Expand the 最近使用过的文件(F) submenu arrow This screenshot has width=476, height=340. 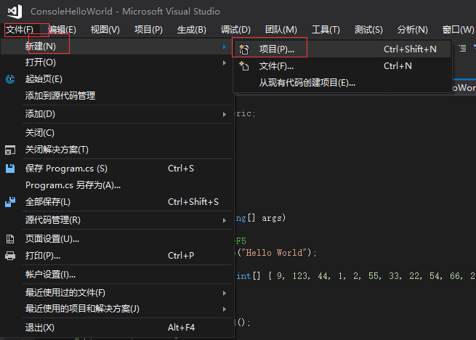(225, 294)
